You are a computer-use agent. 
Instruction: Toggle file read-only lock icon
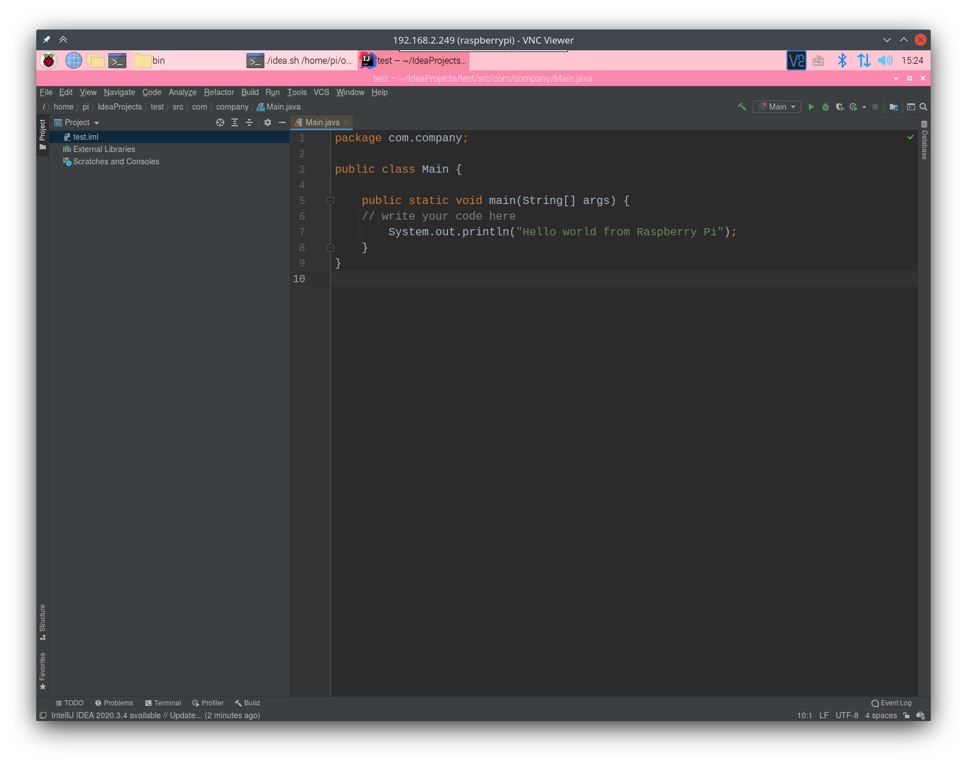906,715
